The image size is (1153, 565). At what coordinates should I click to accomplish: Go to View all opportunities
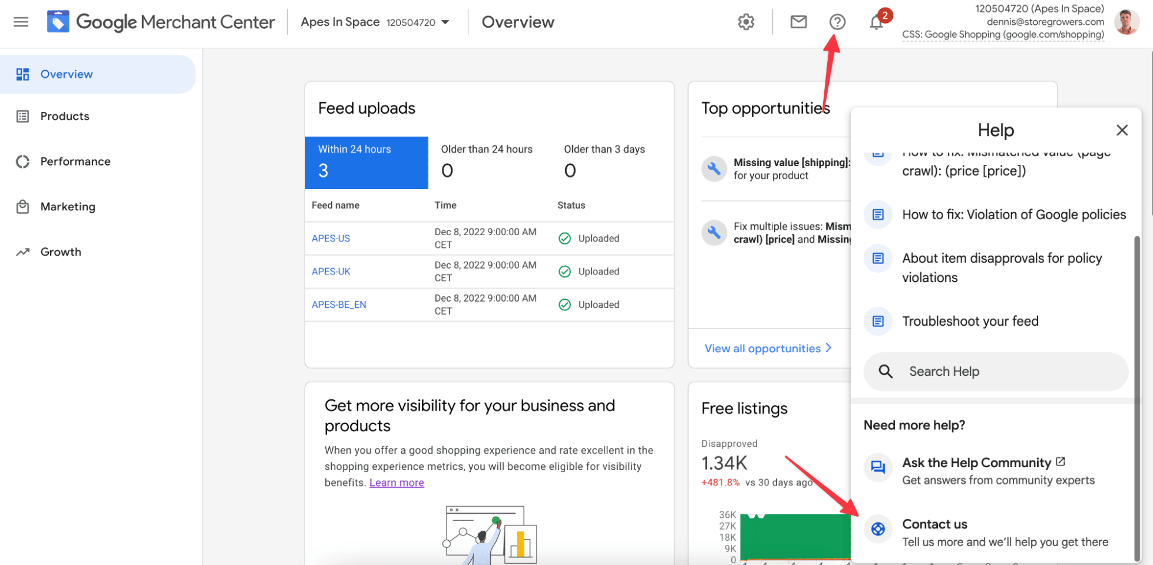(x=768, y=348)
